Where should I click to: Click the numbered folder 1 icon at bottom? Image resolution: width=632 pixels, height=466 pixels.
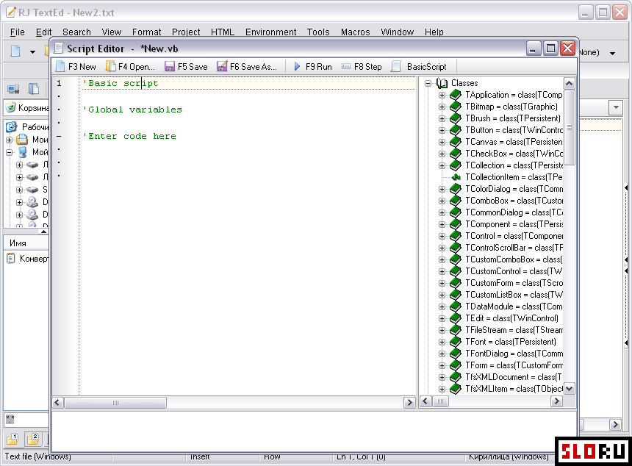[x=12, y=439]
